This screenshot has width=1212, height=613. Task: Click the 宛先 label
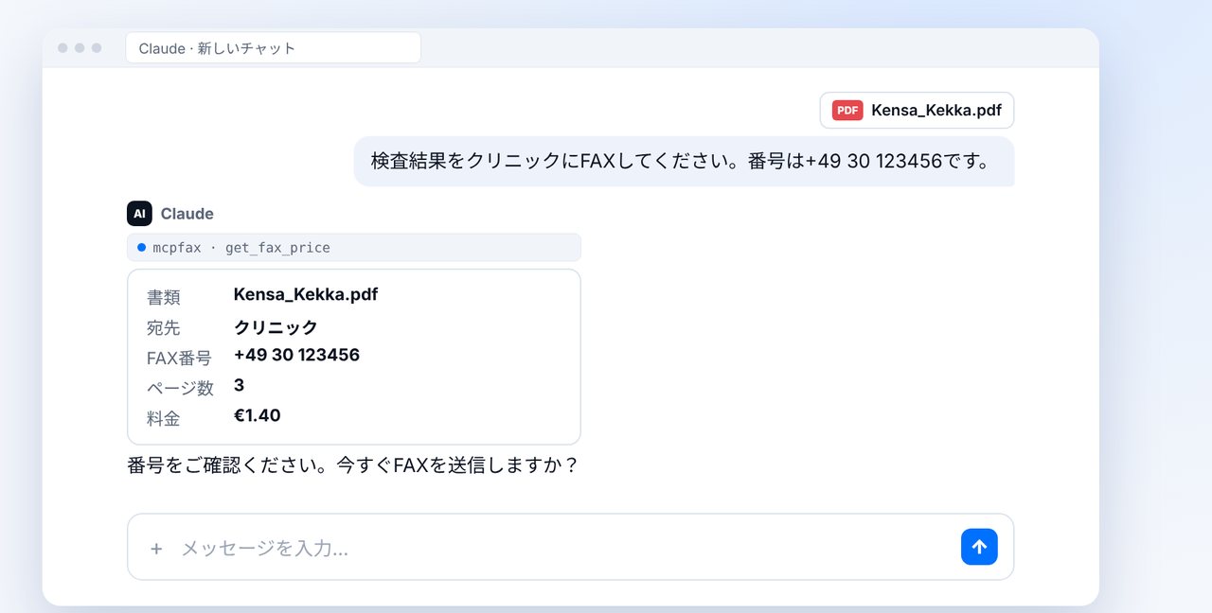coord(164,327)
